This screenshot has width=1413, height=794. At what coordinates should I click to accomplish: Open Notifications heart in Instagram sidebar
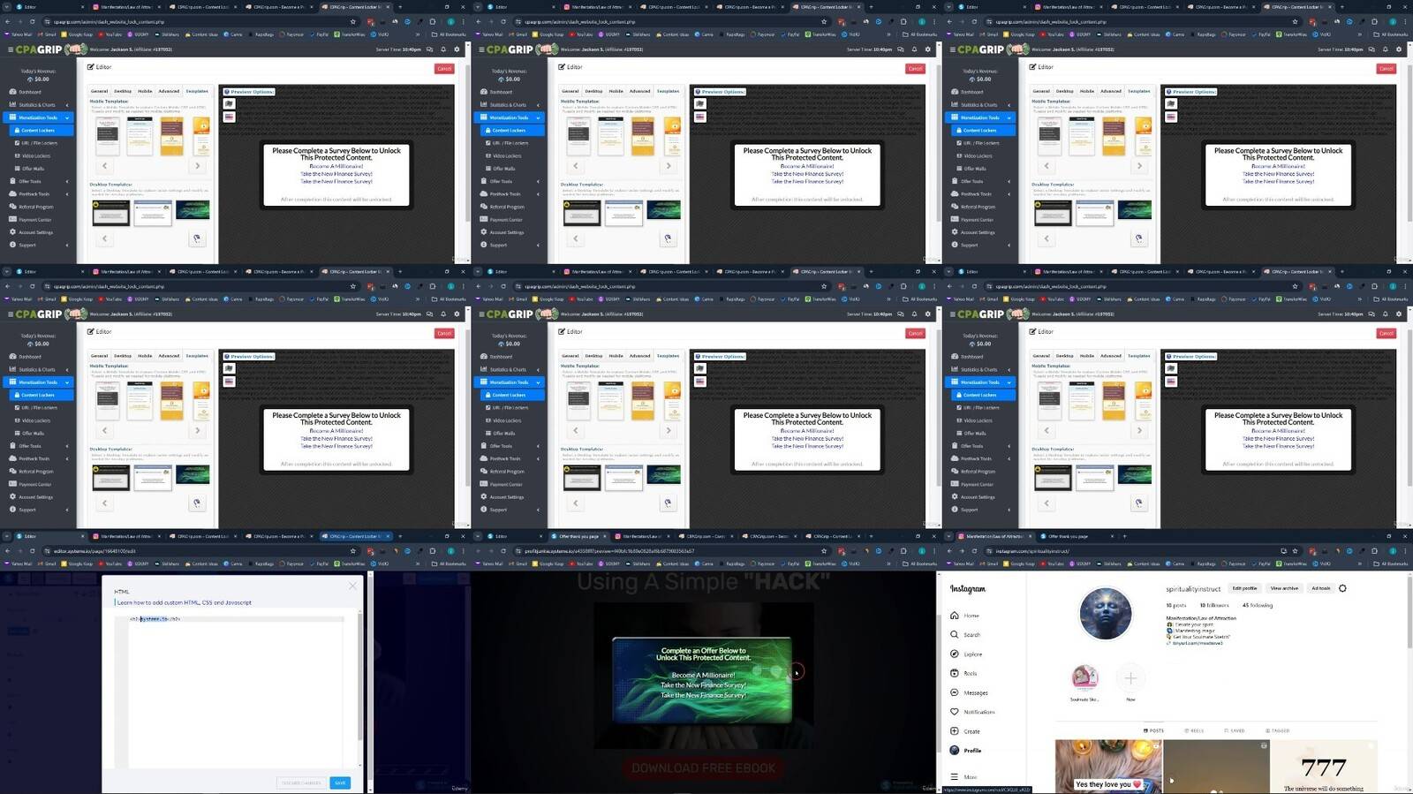(972, 712)
